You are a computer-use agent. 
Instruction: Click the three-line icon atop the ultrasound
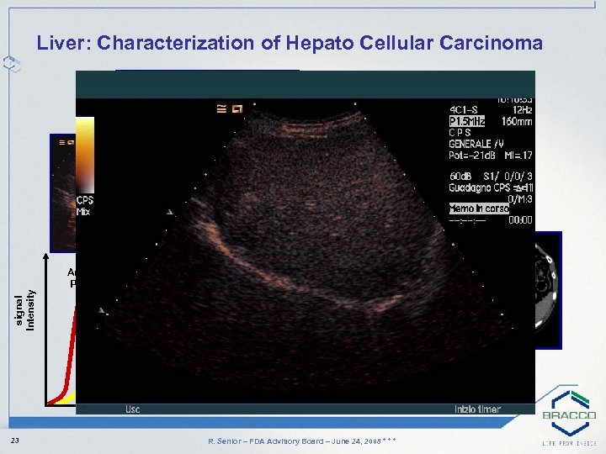coord(221,109)
